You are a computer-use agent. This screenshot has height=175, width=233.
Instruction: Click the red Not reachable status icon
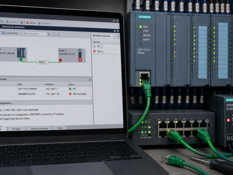(x=70, y=94)
